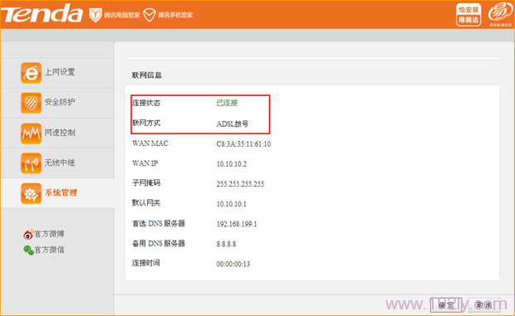The height and width of the screenshot is (316, 515).
Task: Click the round logo beside the 怕安装 badge
Action: (500, 14)
